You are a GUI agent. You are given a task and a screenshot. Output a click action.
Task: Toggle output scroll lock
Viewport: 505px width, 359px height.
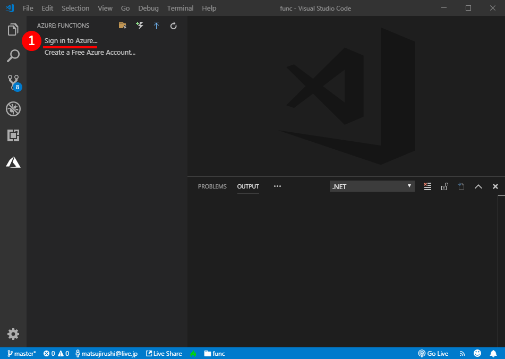point(444,186)
